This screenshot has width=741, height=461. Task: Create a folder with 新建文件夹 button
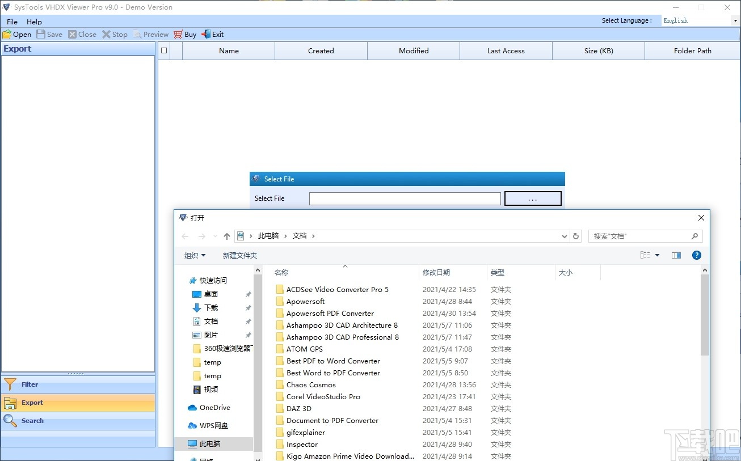point(239,255)
